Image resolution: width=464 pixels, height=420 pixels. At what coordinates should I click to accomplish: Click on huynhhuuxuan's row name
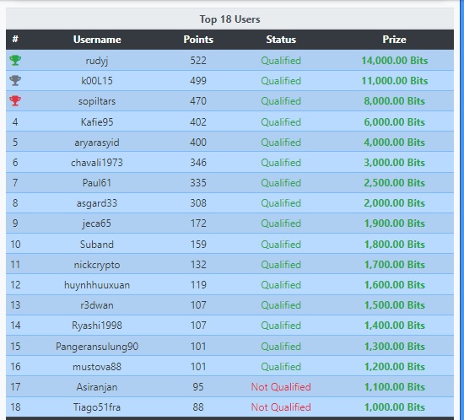[x=97, y=285]
